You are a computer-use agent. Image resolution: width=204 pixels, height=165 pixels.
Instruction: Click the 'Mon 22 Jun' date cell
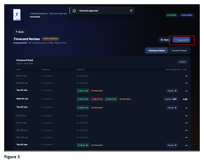(x=22, y=83)
